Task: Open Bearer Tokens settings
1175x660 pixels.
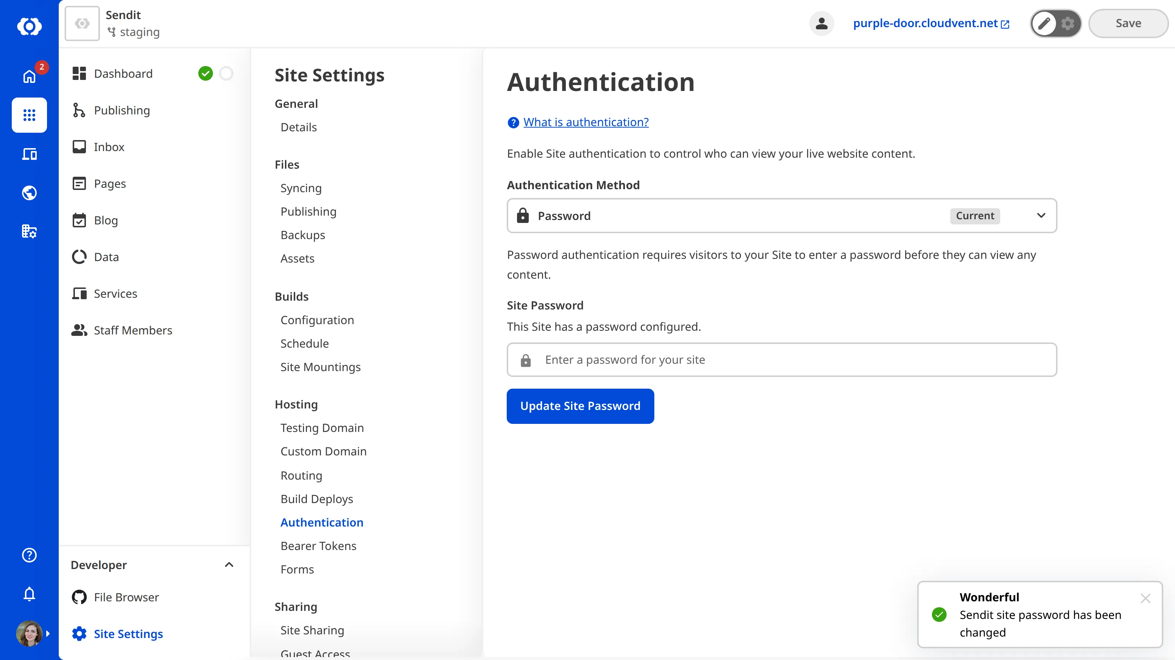Action: click(318, 546)
